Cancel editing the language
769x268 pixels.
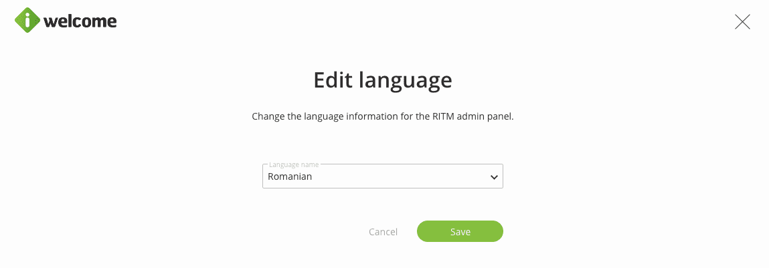(383, 232)
